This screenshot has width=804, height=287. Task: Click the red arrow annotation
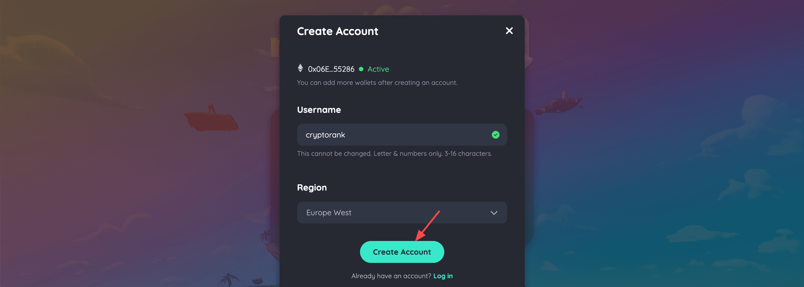[428, 225]
